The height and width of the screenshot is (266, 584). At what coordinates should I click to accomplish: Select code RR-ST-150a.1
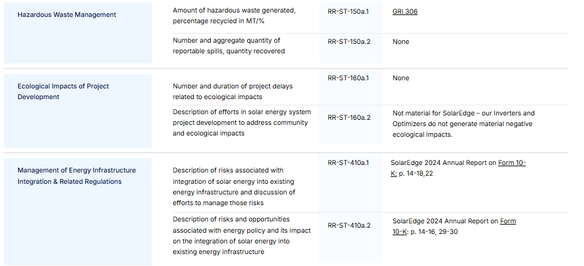click(348, 11)
